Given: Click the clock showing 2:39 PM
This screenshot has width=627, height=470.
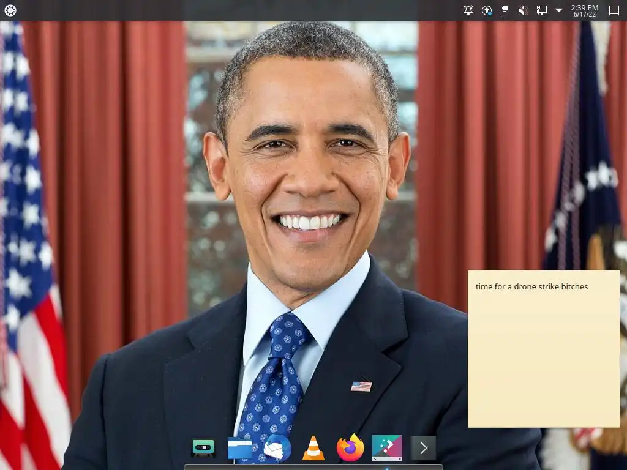Looking at the screenshot, I should click(x=584, y=10).
